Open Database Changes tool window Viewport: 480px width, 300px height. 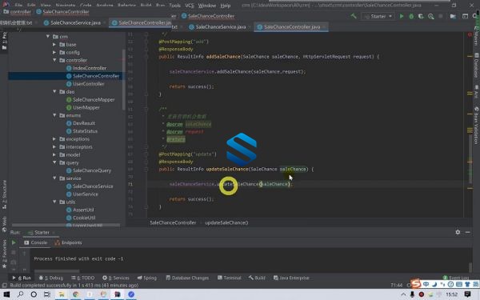coord(187,278)
